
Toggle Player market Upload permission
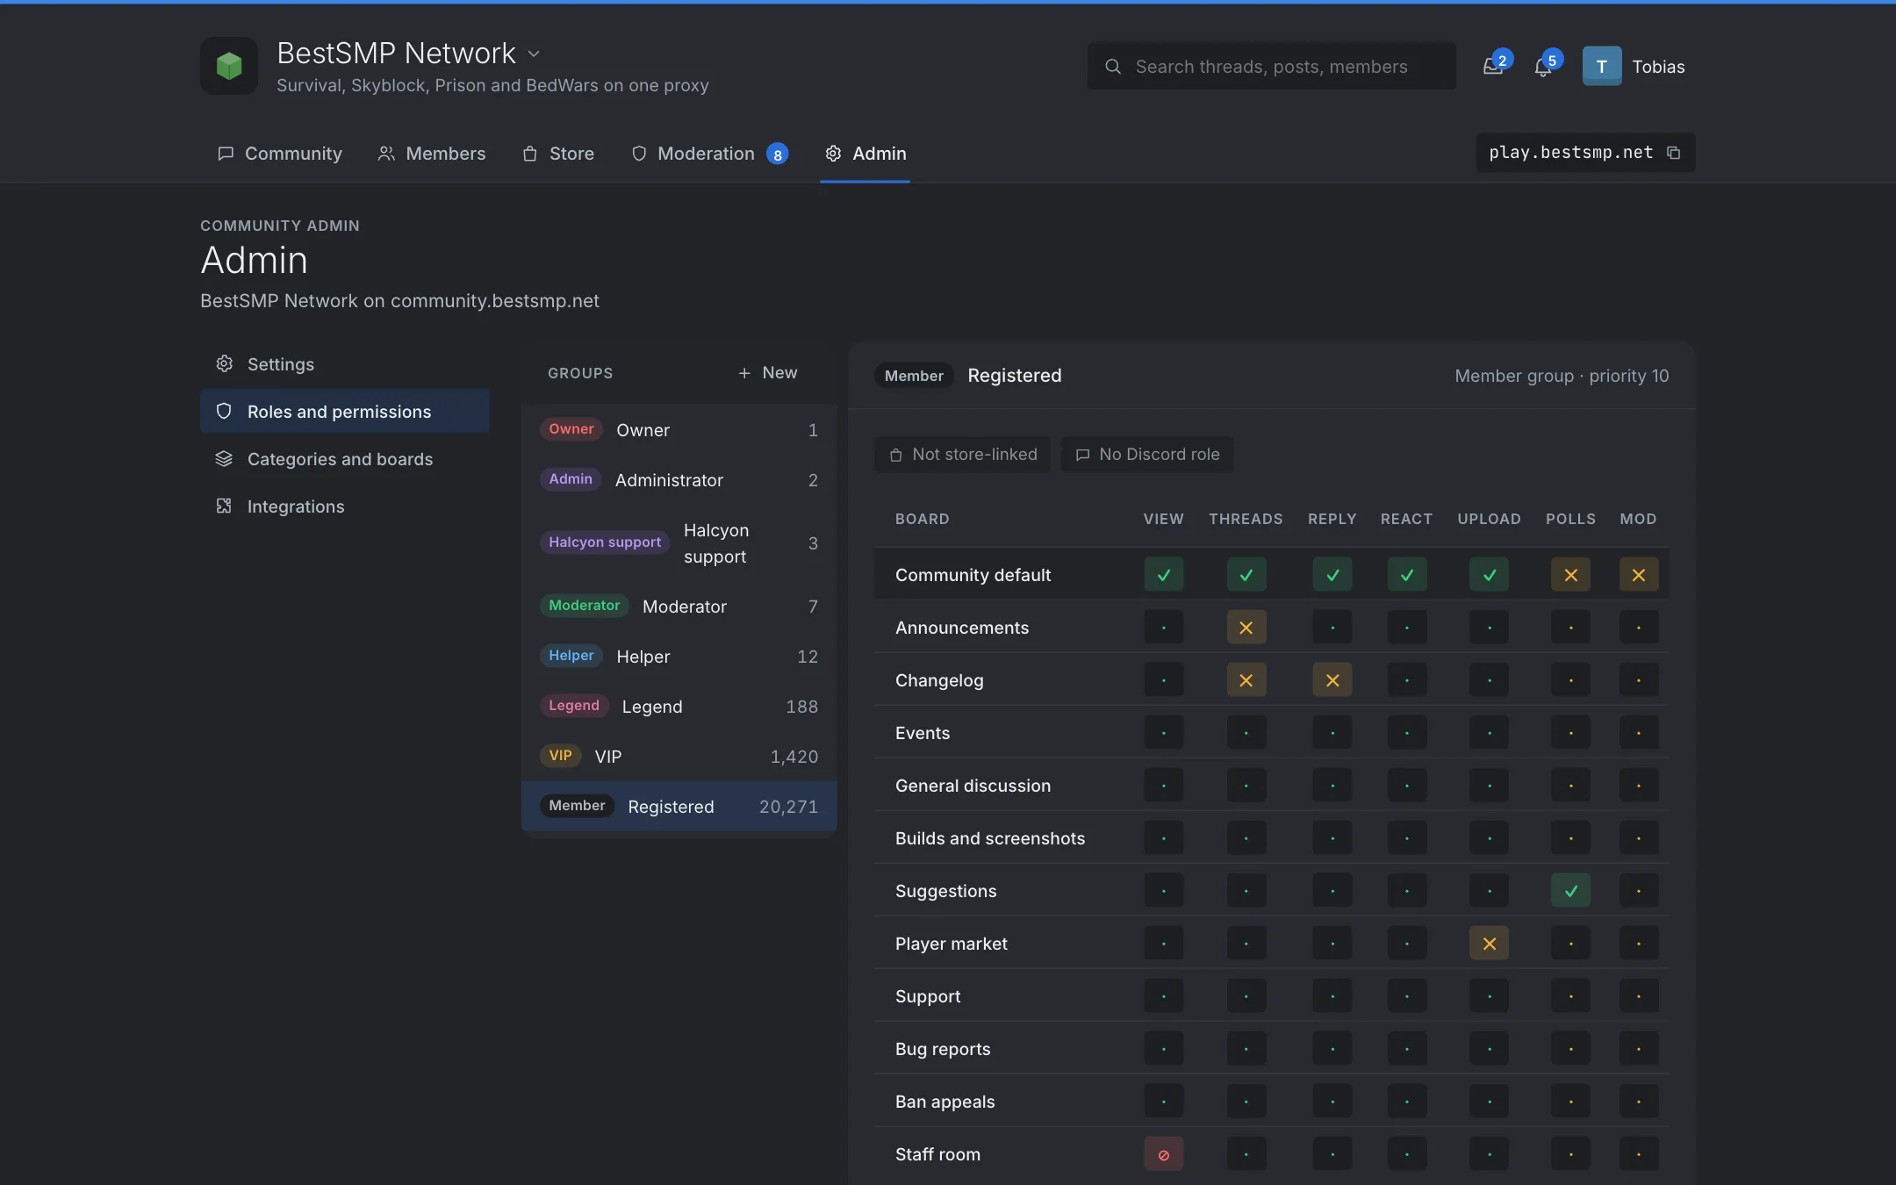(x=1490, y=944)
